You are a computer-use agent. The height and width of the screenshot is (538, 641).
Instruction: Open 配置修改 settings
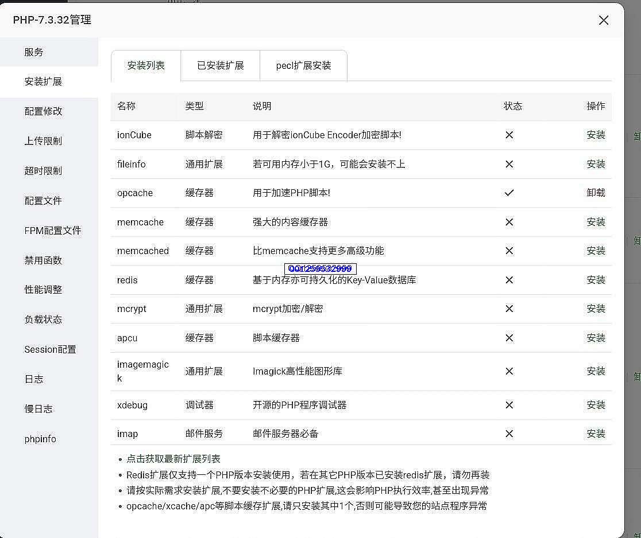(x=43, y=111)
